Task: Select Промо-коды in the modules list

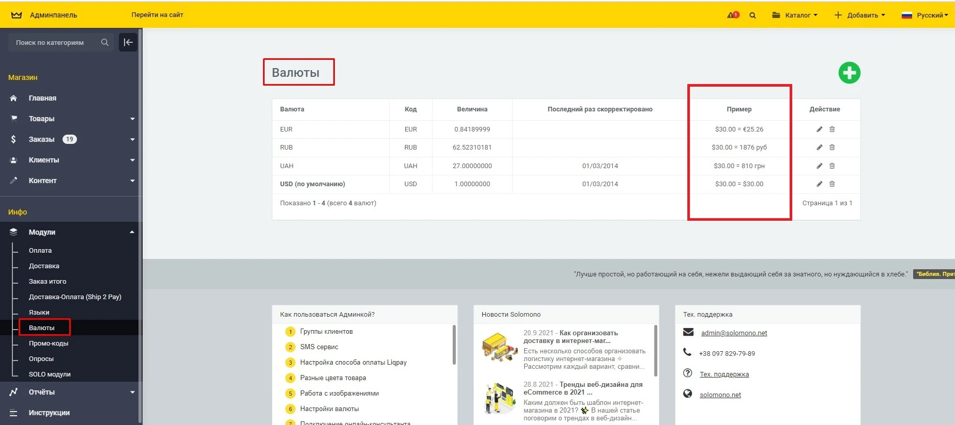Action: (x=49, y=344)
